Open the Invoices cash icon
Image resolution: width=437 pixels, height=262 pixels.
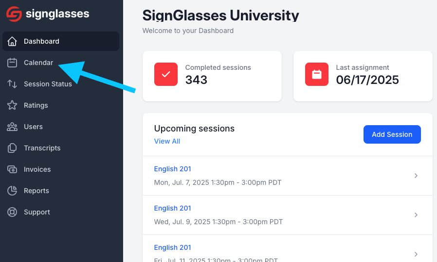pos(12,169)
